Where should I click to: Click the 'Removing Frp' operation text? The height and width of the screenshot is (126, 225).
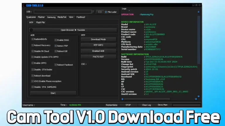pyautogui.click(x=147, y=14)
